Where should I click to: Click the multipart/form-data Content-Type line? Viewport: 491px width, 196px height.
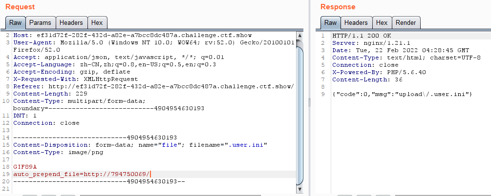[108, 104]
